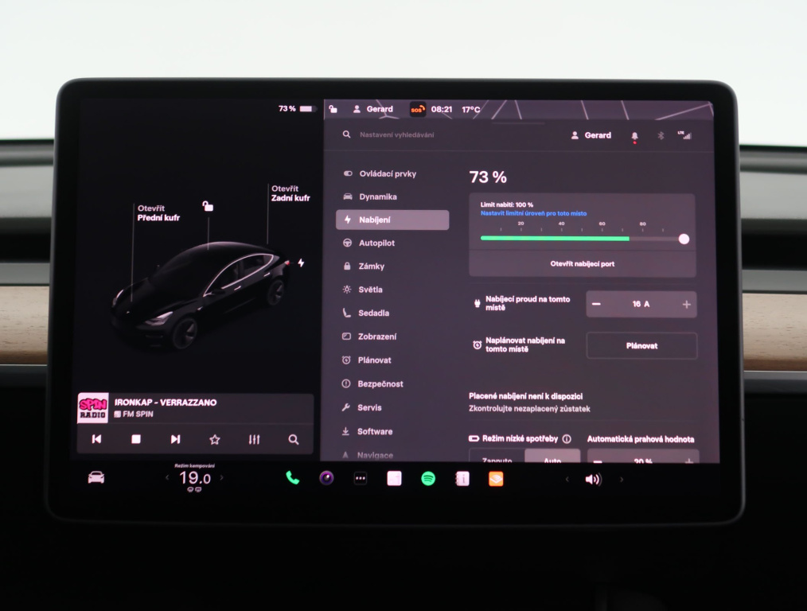Viewport: 807px width, 611px height.
Task: Tap the Zkontrolujte nezaplacený zůstatek text
Action: [x=529, y=409]
